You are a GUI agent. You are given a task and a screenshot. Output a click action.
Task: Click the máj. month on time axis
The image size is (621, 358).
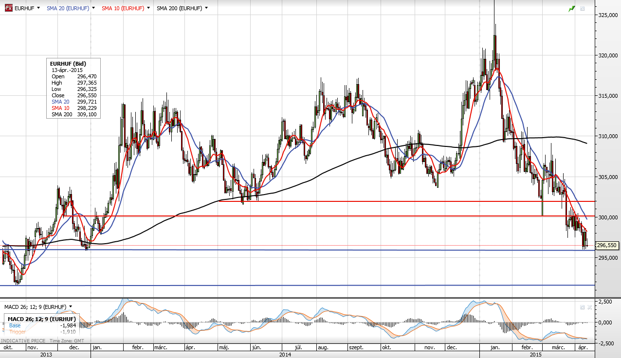(x=224, y=348)
